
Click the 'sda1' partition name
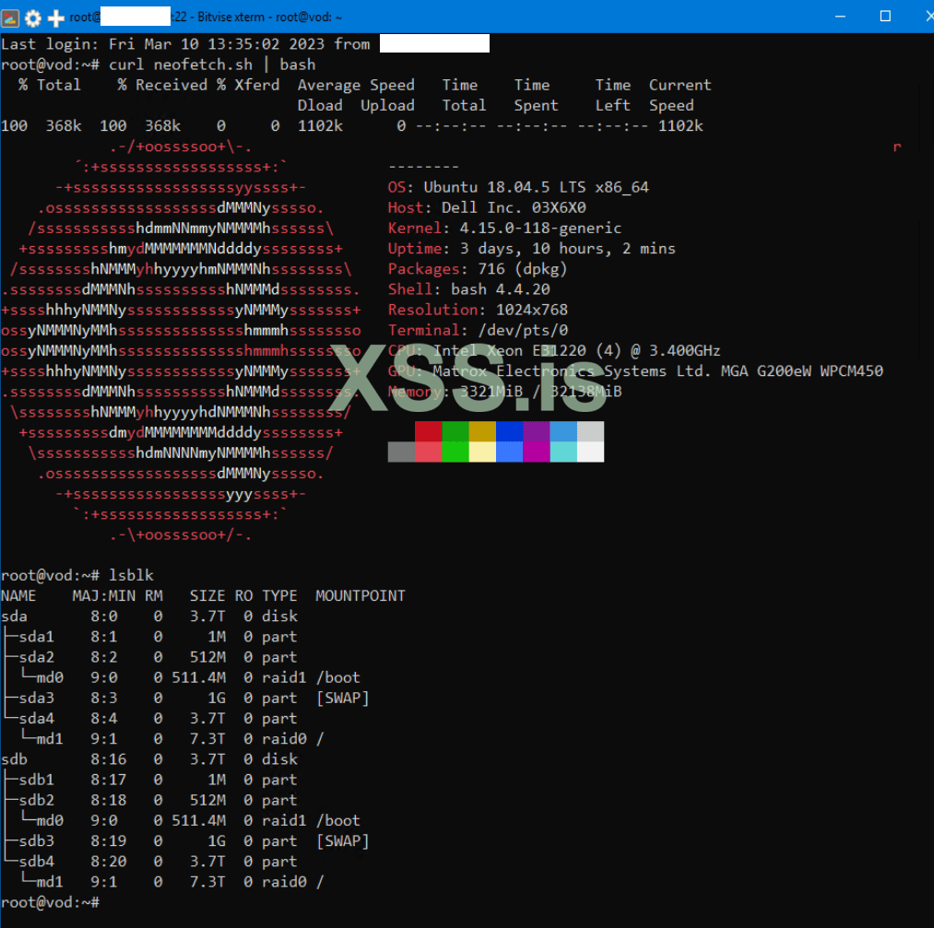pos(36,637)
